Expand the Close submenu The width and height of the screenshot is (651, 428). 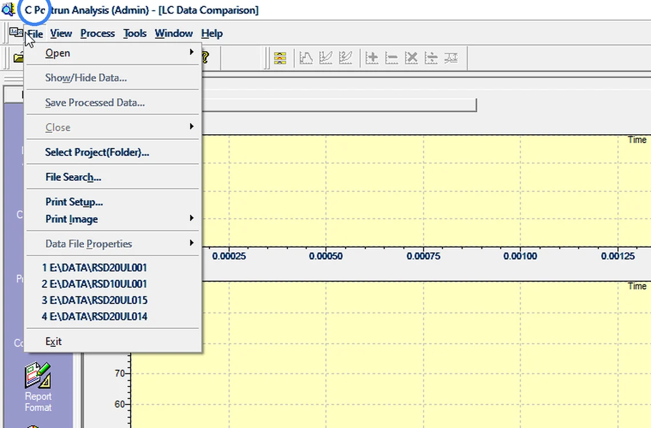[x=113, y=127]
